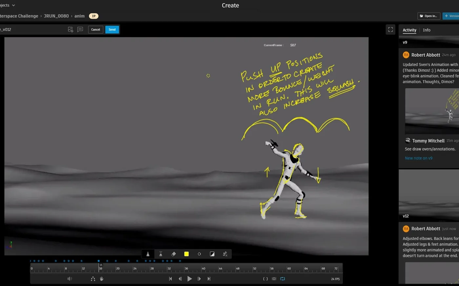
Task: Select the eraser tool in annotation toolbar
Action: click(173, 254)
